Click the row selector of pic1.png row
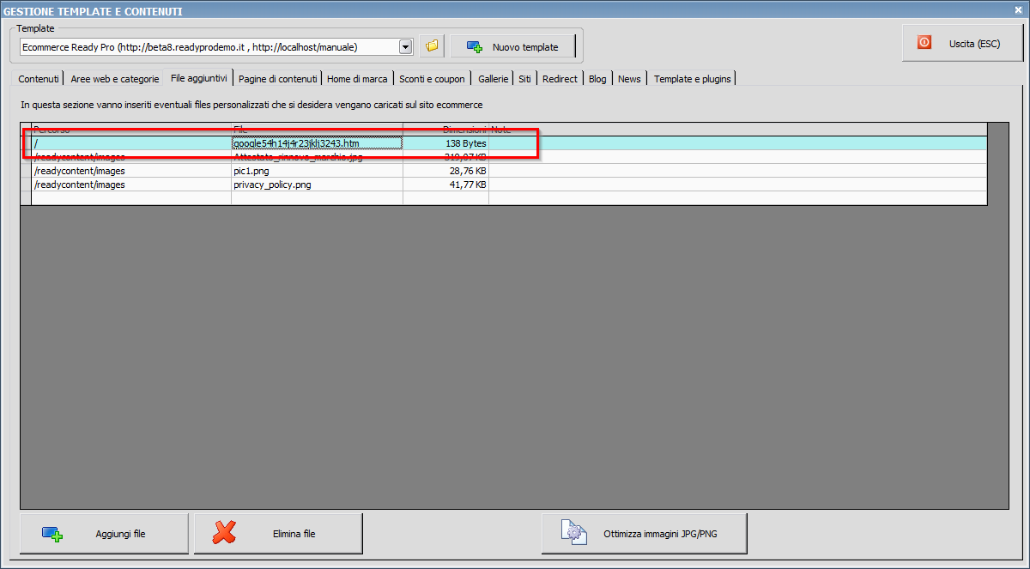 pos(26,171)
